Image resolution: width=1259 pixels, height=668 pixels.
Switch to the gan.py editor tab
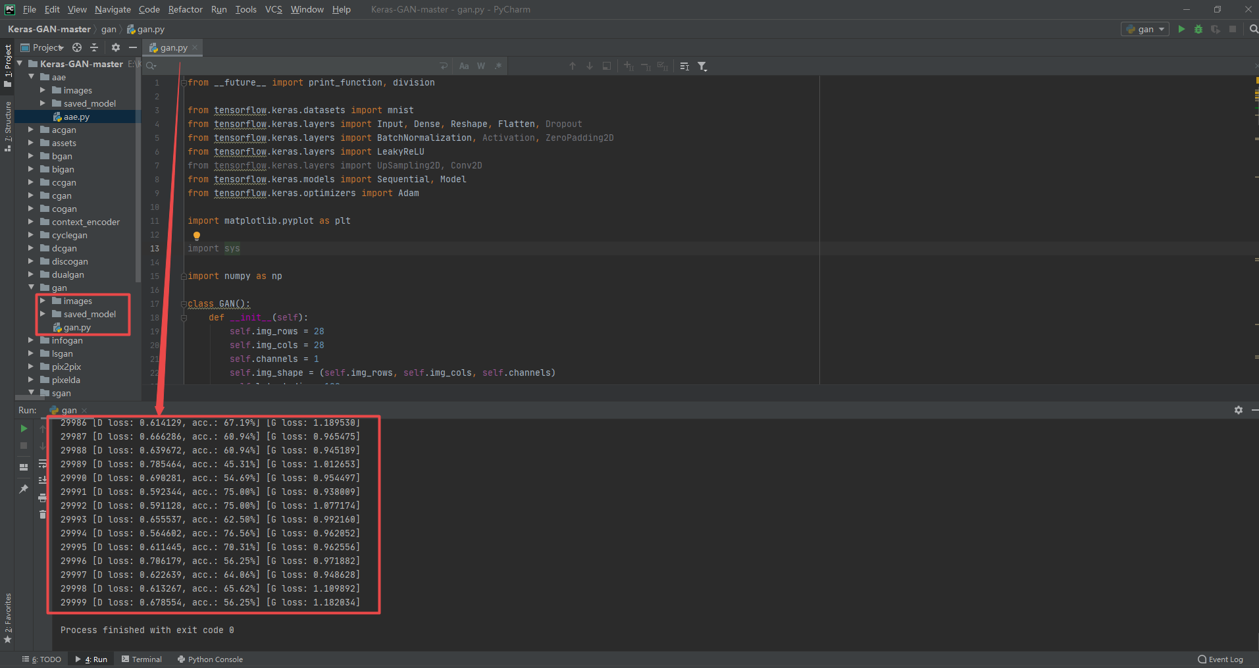tap(172, 47)
